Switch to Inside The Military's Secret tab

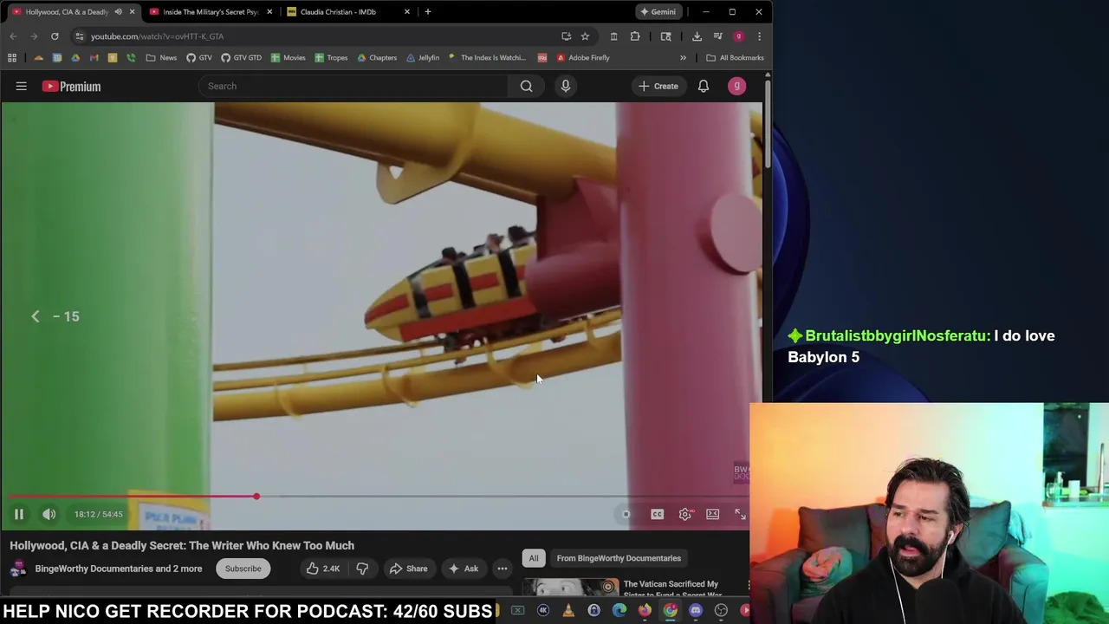pyautogui.click(x=211, y=12)
